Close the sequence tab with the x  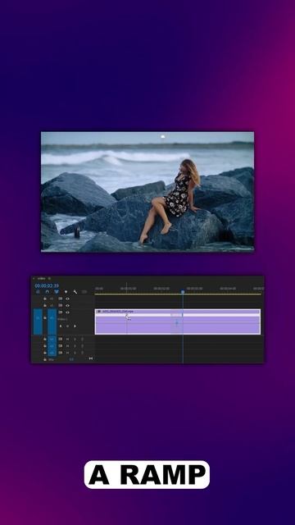tap(34, 279)
